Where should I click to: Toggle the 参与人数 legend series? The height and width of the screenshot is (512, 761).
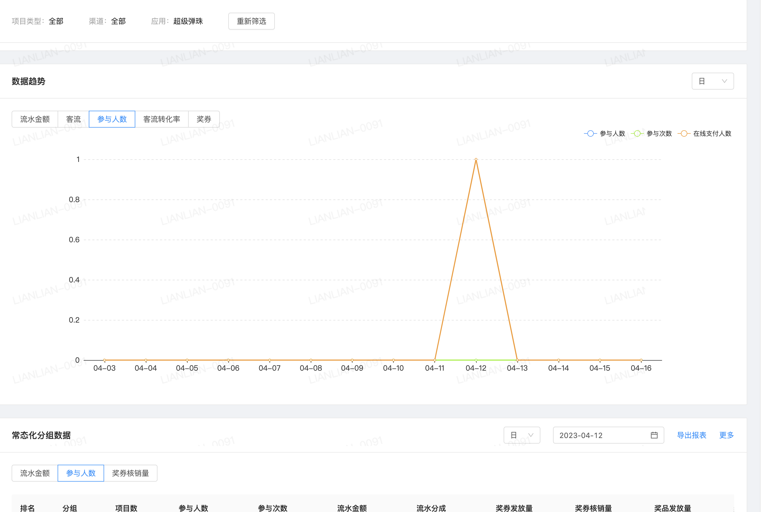click(604, 134)
